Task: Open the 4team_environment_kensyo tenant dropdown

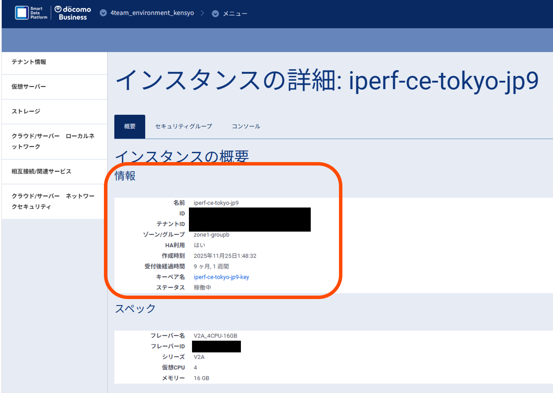Action: tap(147, 13)
